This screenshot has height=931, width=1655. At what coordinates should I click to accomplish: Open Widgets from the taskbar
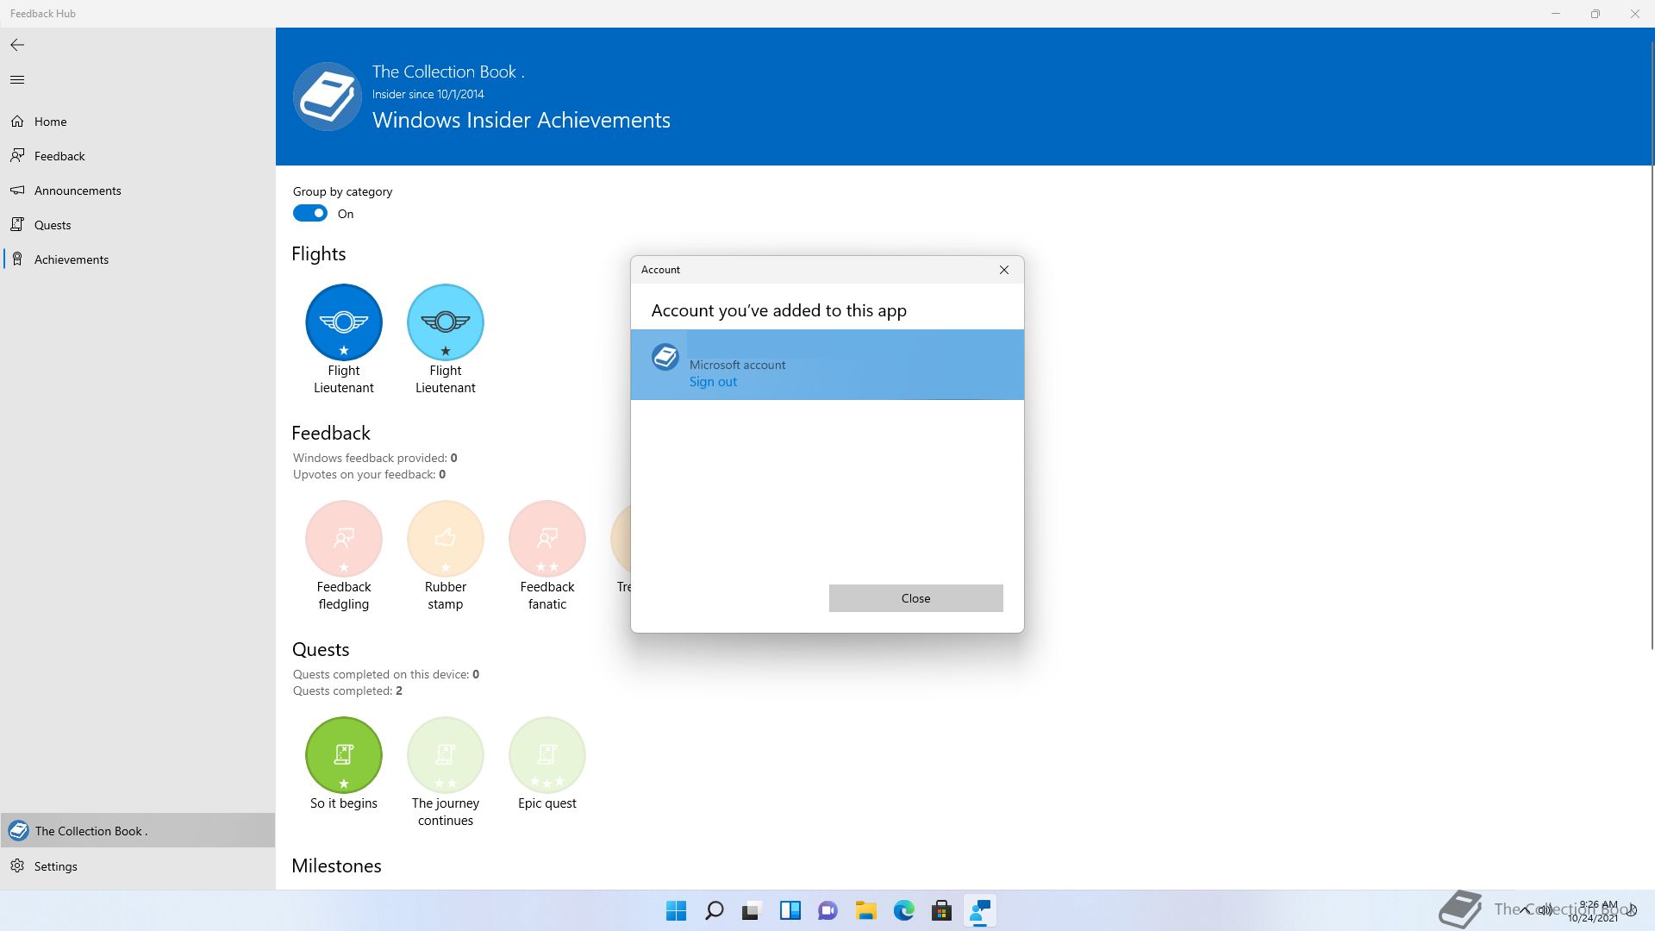pos(790,910)
